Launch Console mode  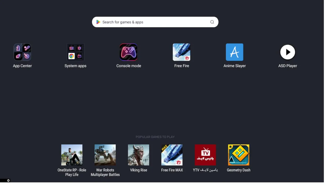pyautogui.click(x=128, y=52)
